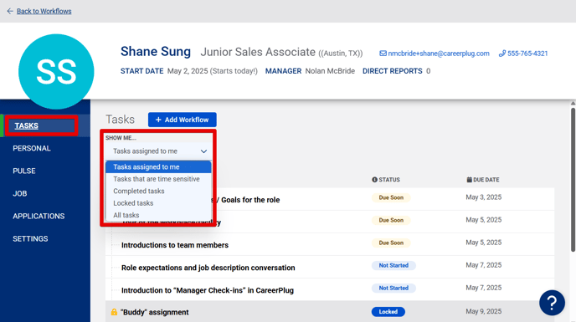Open Role expectations and job description task
This screenshot has width=576, height=322.
click(x=208, y=268)
